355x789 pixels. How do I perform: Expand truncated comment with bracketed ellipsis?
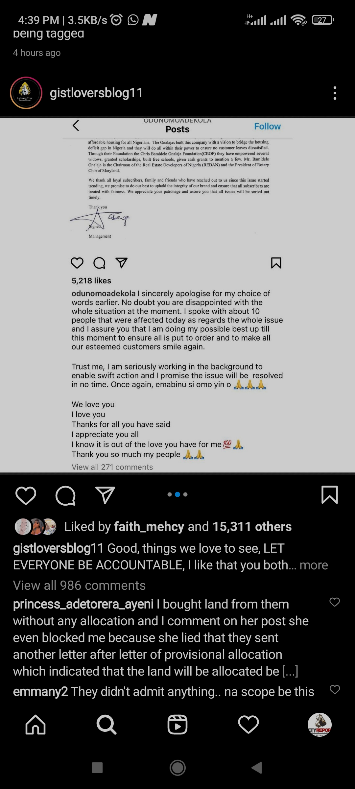coord(290,671)
